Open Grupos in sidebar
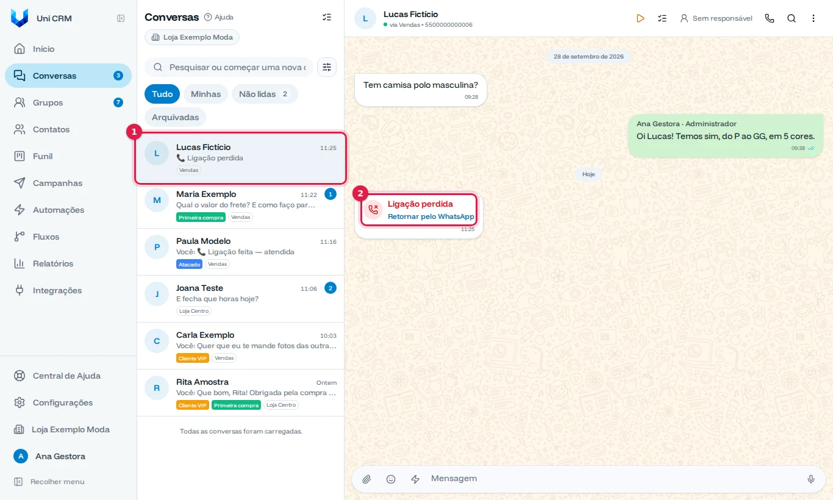This screenshot has width=833, height=500. 68,102
